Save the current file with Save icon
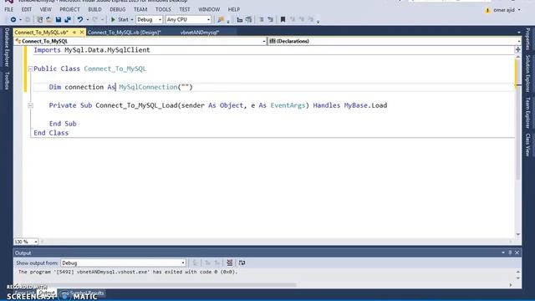 tap(59, 20)
